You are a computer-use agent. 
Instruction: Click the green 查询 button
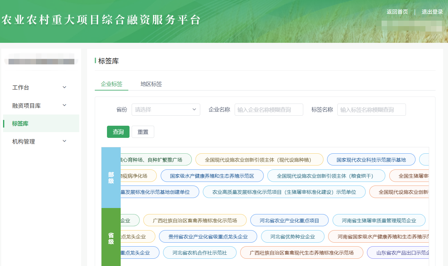[118, 132]
